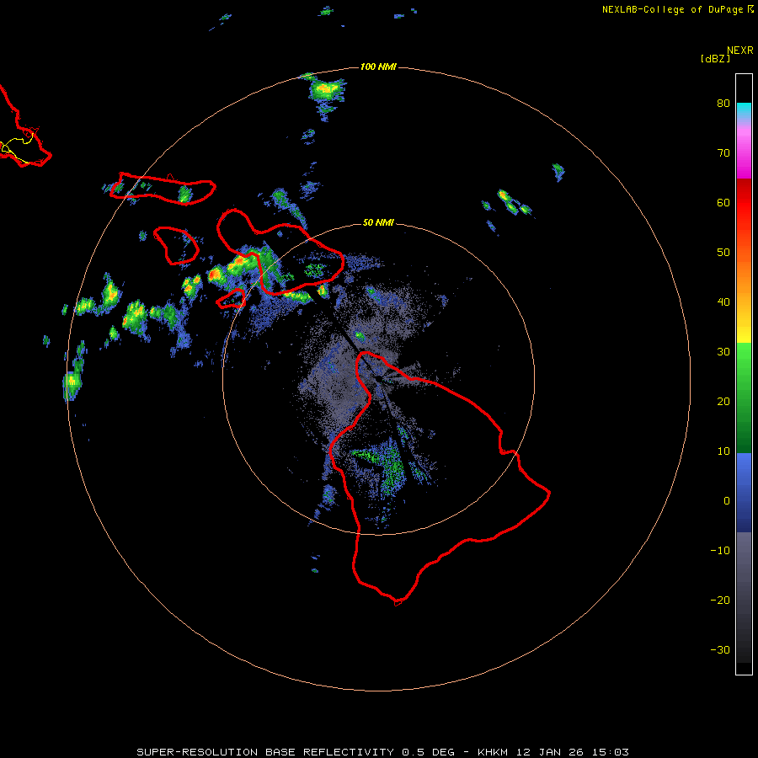
Task: Click the -30 value on the dBZ scale
Action: 720,650
